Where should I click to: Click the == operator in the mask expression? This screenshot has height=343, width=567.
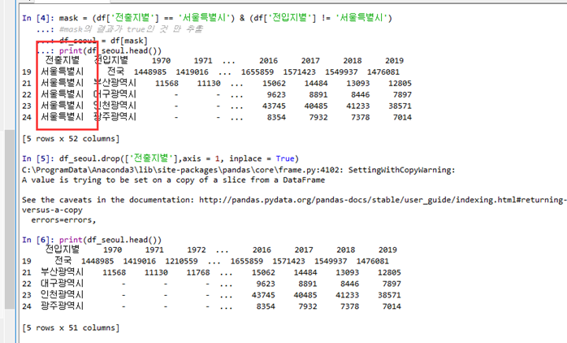pyautogui.click(x=169, y=18)
